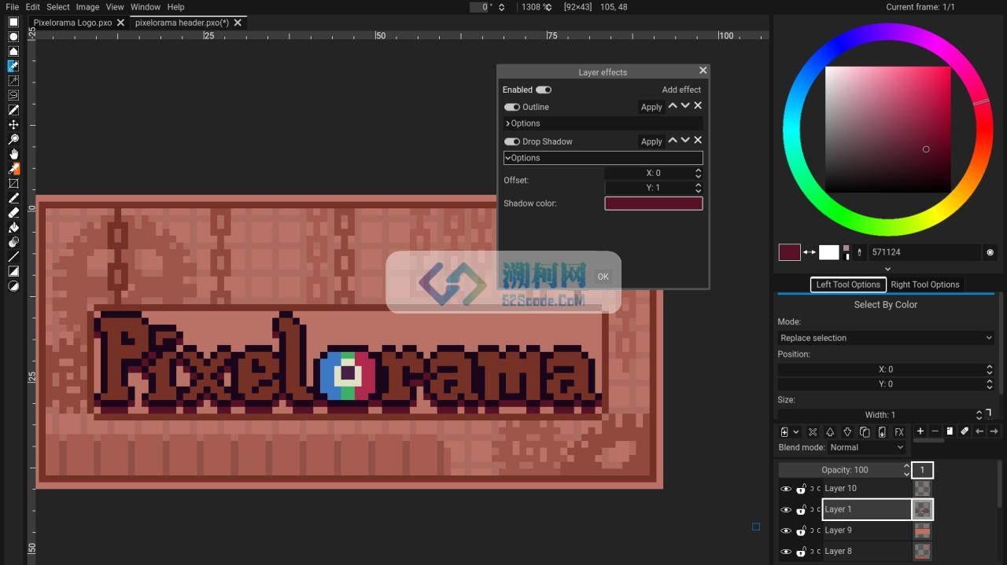
Task: Select the Lasso selection tool
Action: click(13, 95)
